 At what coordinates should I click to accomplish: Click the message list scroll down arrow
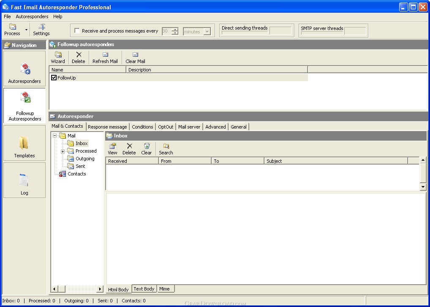point(423,186)
